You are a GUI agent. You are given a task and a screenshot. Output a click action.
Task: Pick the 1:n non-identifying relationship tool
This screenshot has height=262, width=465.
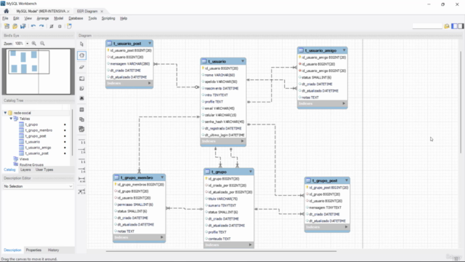[x=82, y=151]
